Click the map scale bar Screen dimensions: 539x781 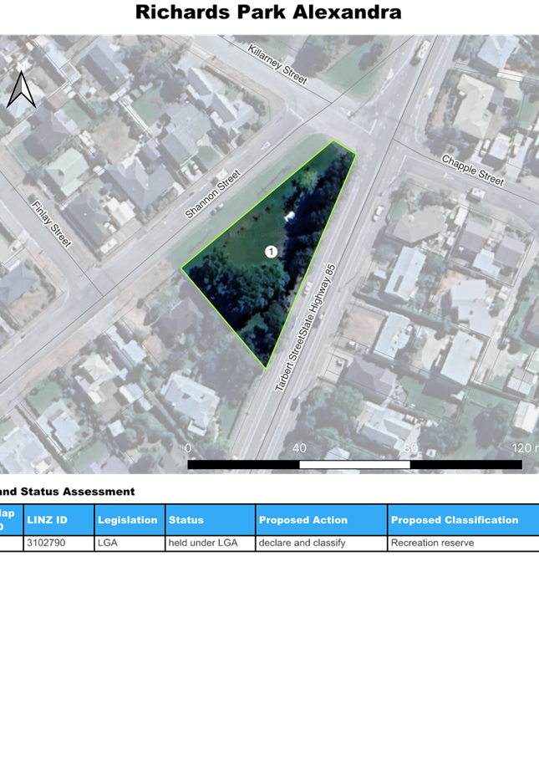click(x=354, y=464)
